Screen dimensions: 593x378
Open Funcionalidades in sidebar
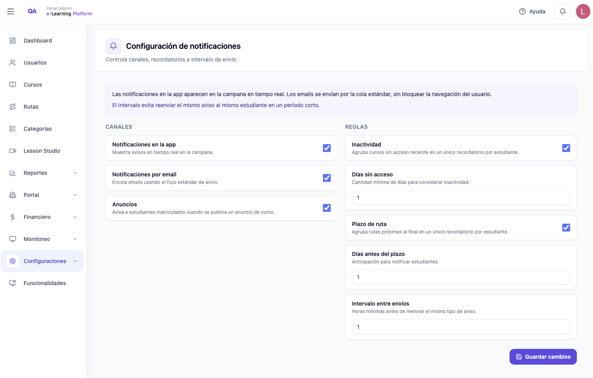(x=43, y=283)
